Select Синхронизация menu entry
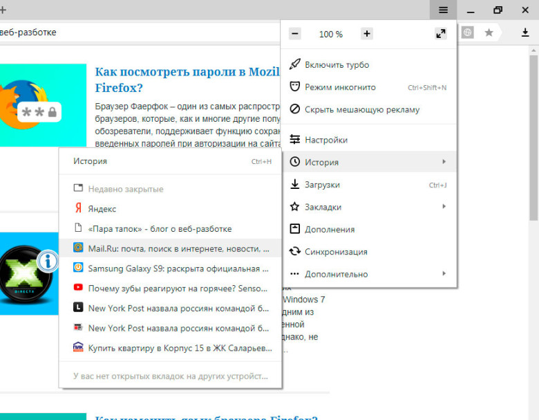The image size is (539, 420). pos(369,252)
